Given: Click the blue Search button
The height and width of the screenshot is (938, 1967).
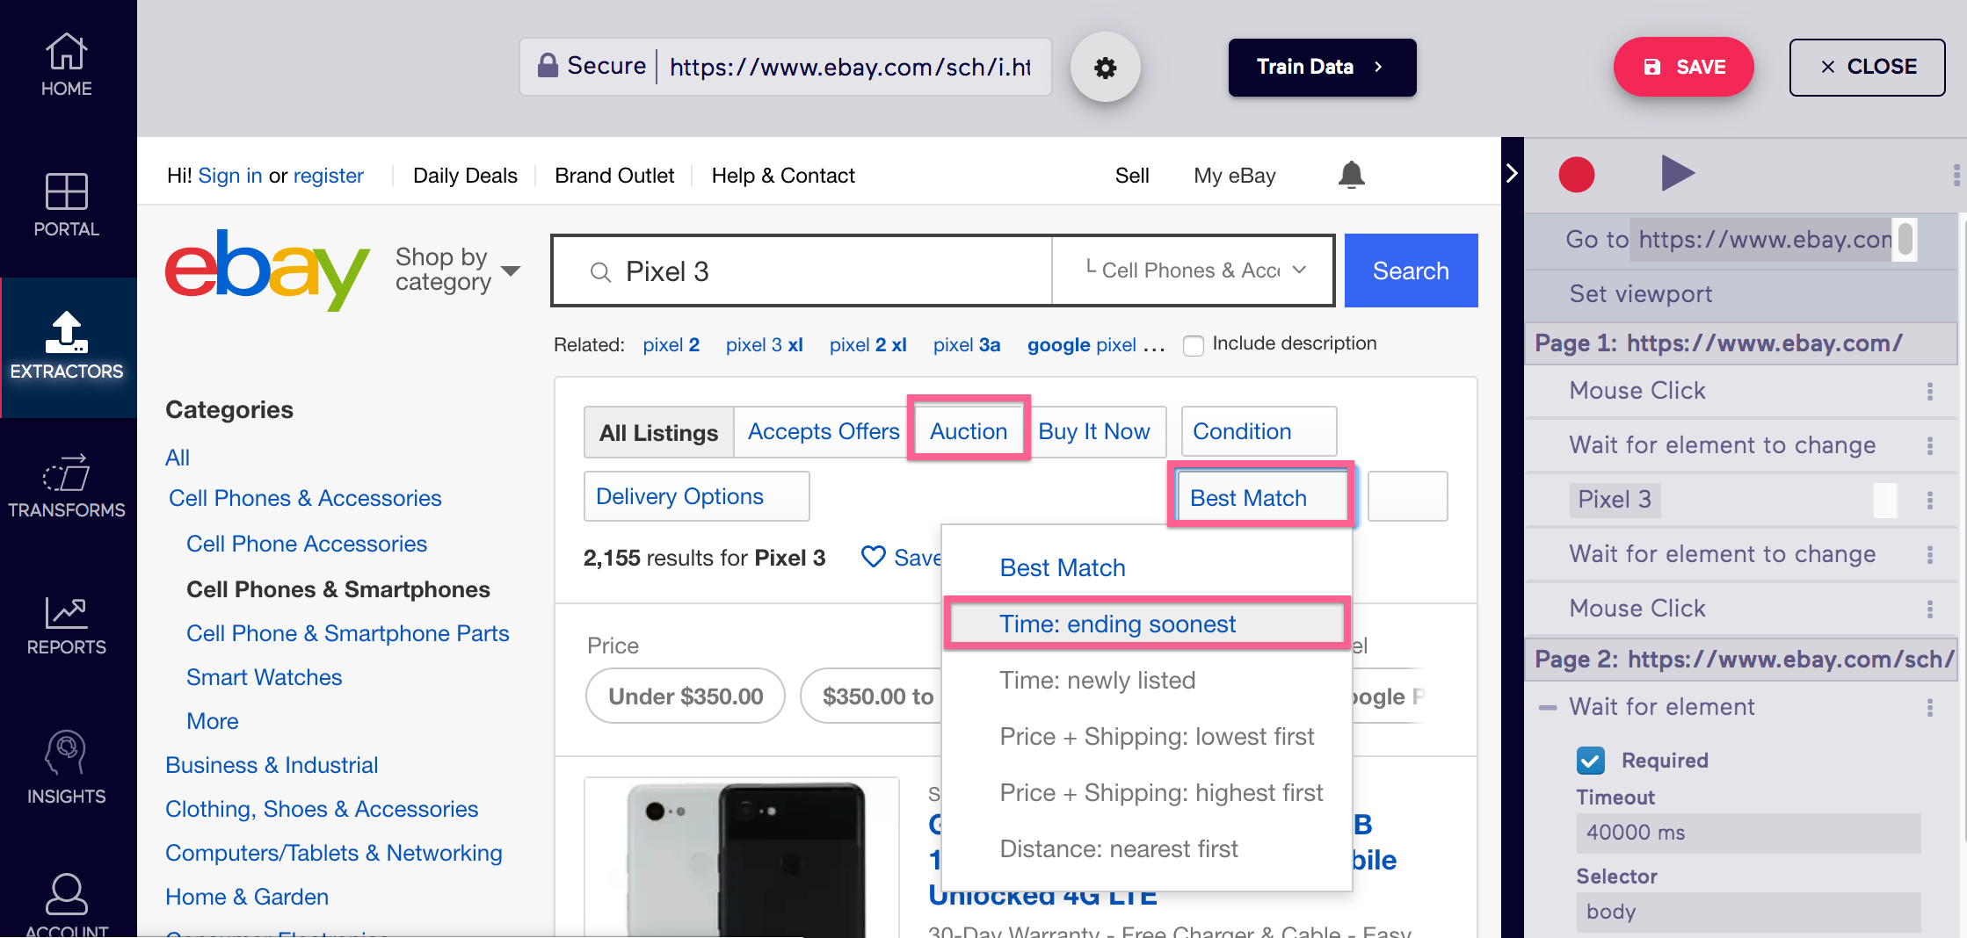Looking at the screenshot, I should pyautogui.click(x=1410, y=271).
